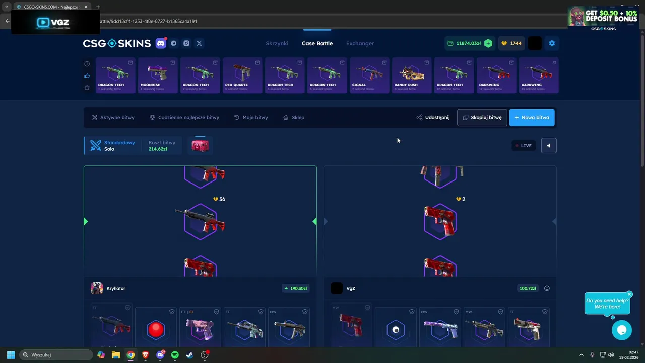Screen dimensions: 645x363
Task: Click VgZ's eyeball item card
Action: pos(396,327)
